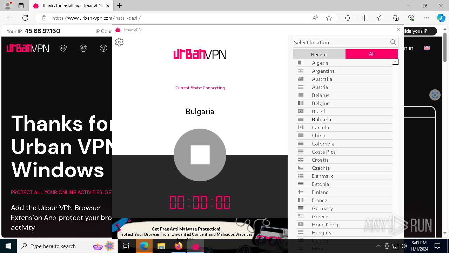449x253 pixels.
Task: Pick Belgium in the country list
Action: click(x=344, y=103)
